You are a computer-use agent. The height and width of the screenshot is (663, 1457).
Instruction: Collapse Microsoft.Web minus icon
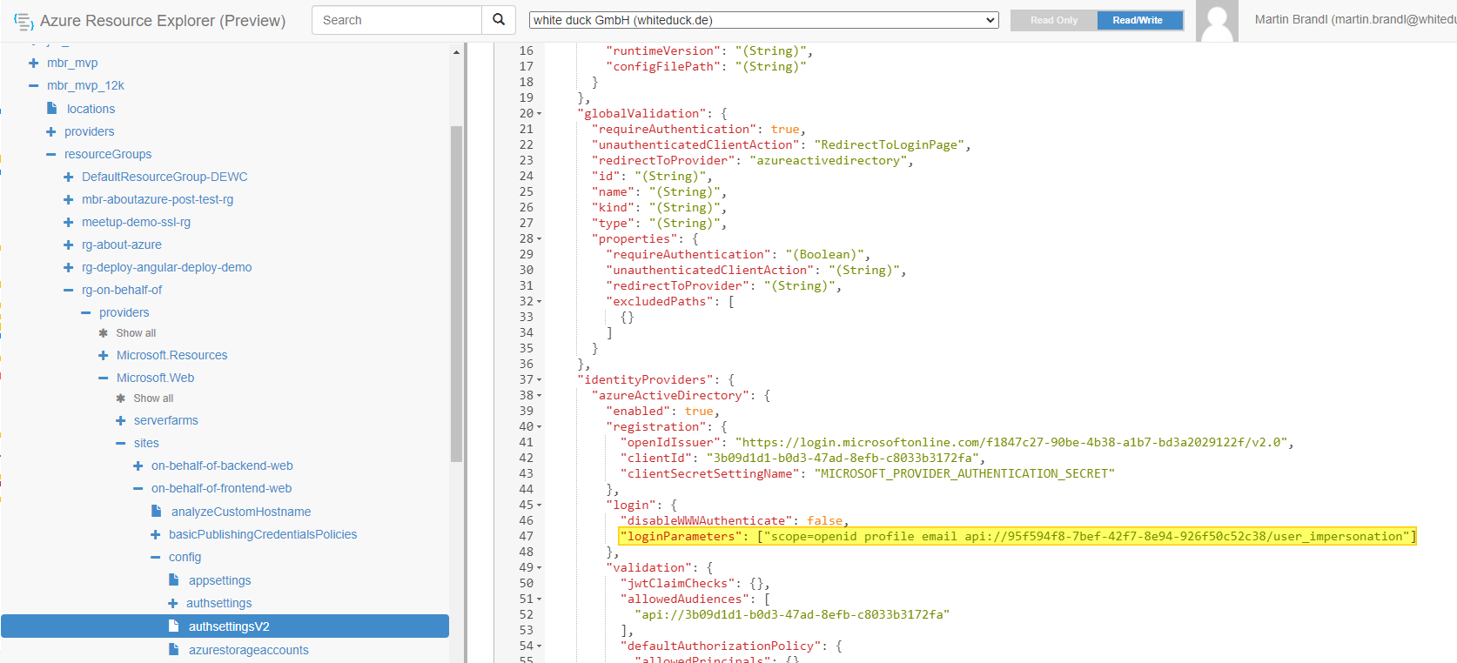pos(104,378)
